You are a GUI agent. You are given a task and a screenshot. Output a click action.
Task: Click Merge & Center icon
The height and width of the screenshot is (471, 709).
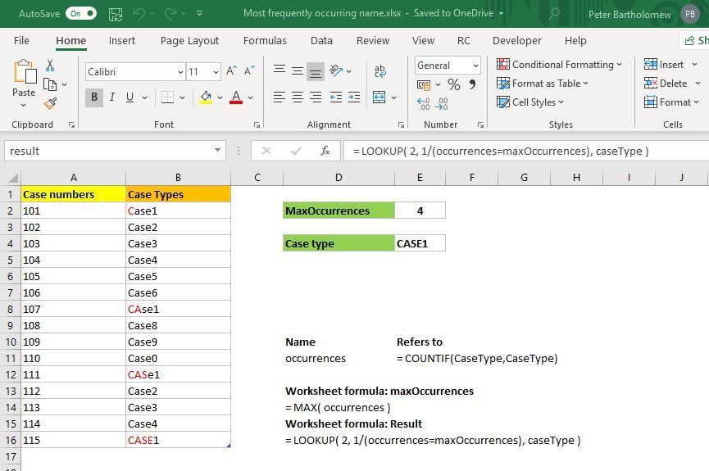point(379,97)
